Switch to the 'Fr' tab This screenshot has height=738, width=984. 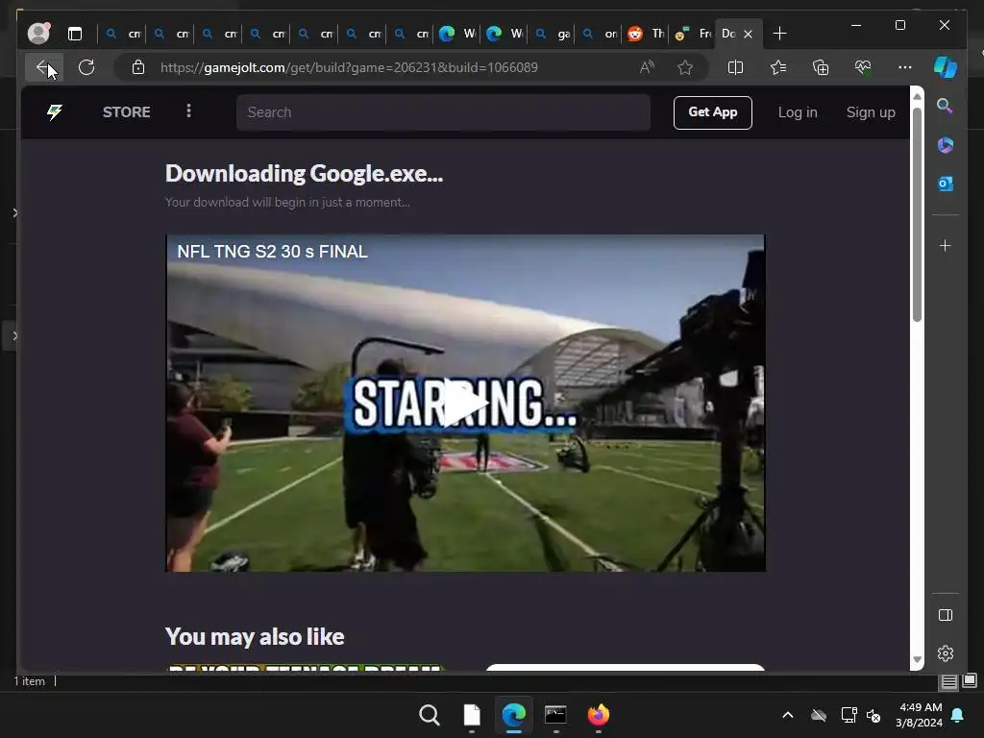click(692, 34)
